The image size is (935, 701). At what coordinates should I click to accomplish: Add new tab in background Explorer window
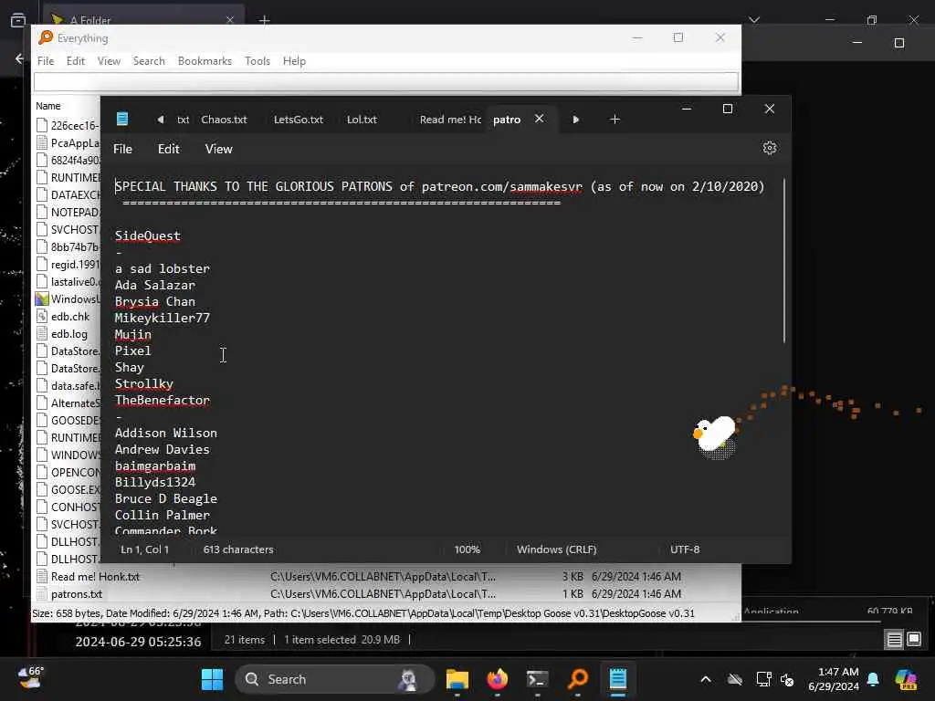pos(264,20)
